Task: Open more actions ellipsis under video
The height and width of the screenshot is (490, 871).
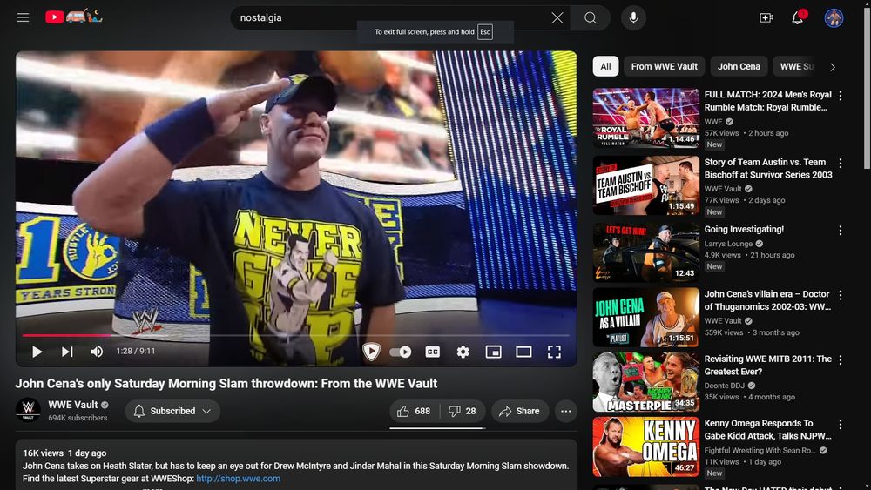Action: pos(565,411)
